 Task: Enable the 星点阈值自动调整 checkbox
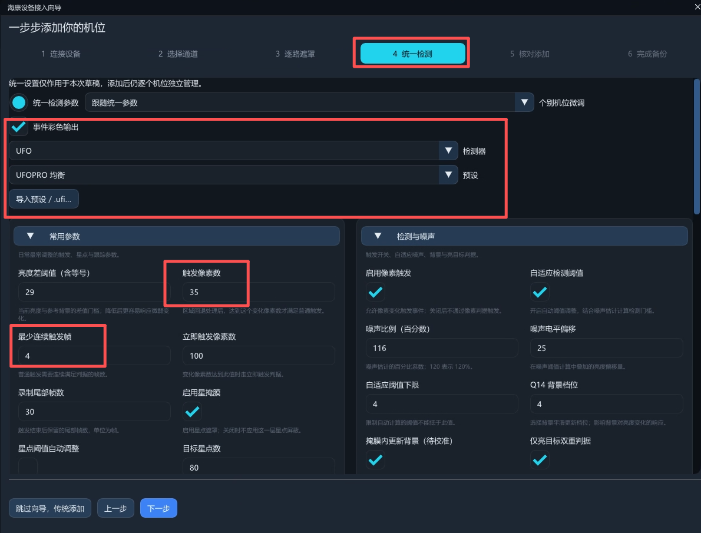click(28, 466)
